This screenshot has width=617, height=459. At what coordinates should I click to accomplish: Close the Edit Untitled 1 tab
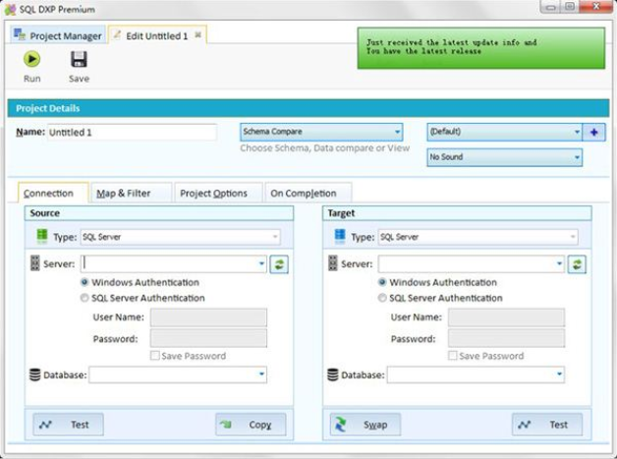pyautogui.click(x=197, y=35)
